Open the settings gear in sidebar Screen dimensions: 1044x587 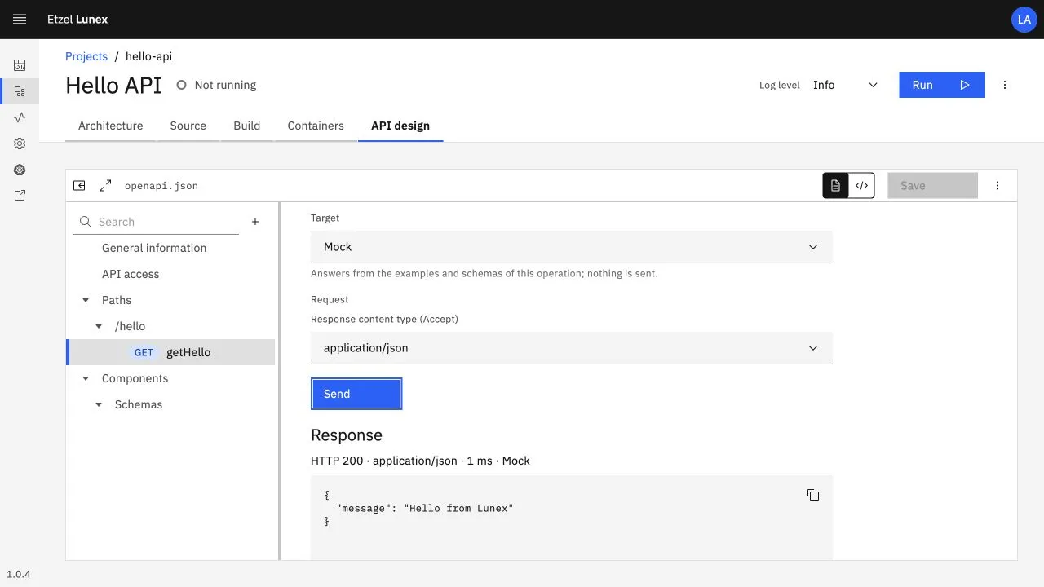[20, 143]
